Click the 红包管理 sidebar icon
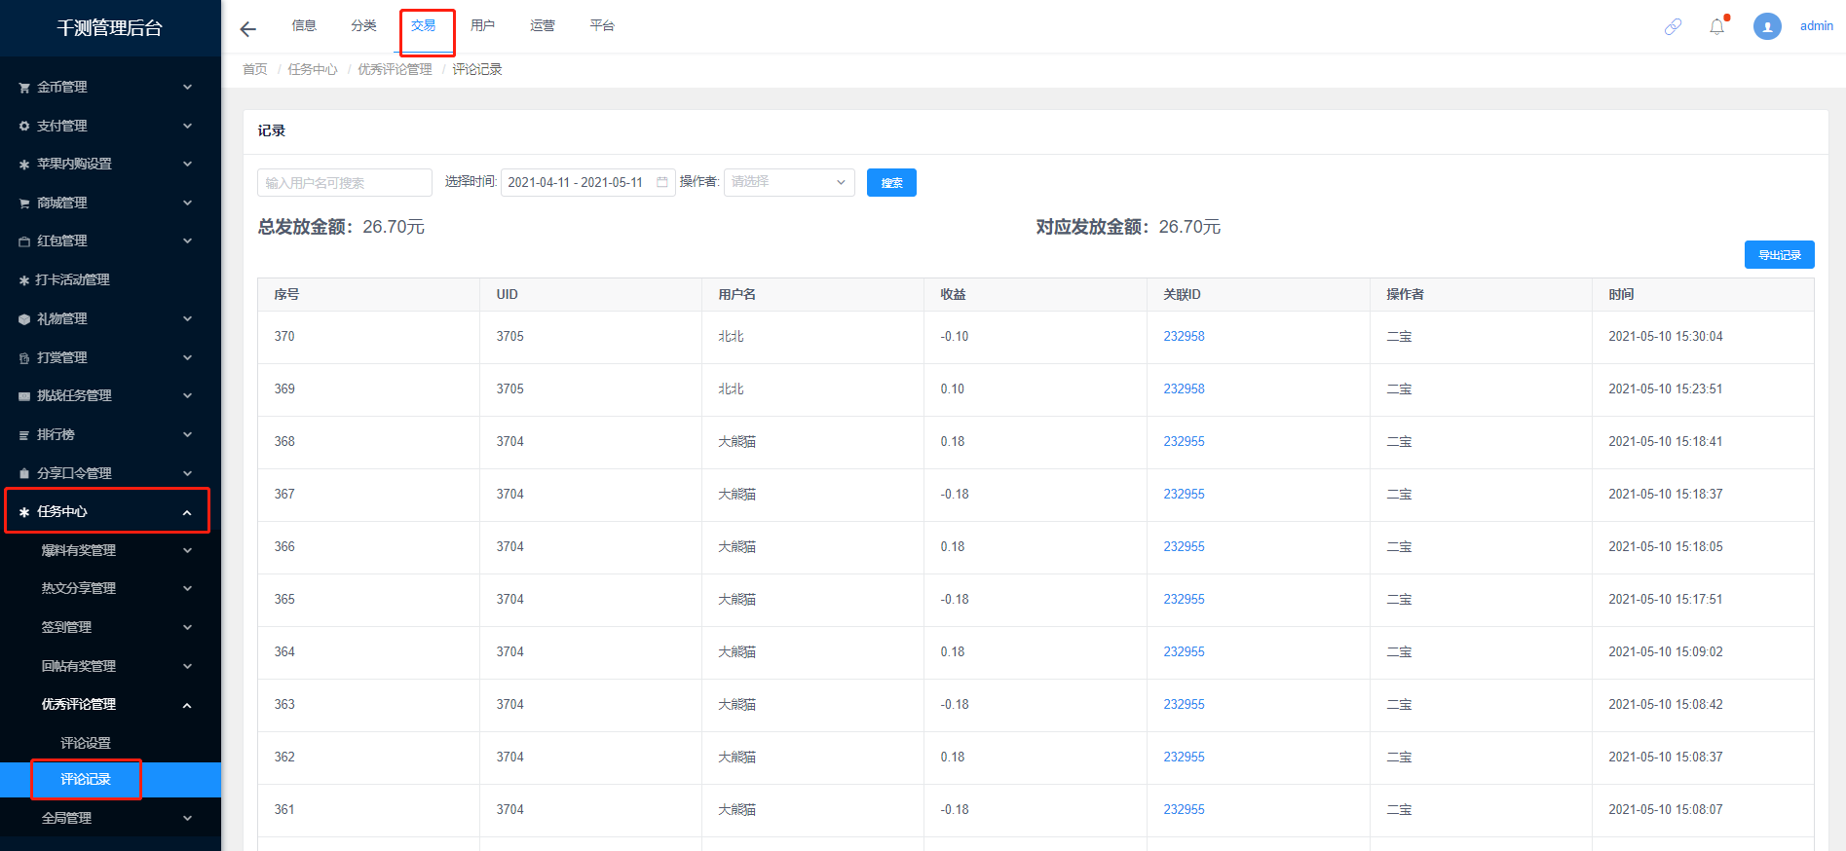This screenshot has width=1846, height=851. coord(24,241)
